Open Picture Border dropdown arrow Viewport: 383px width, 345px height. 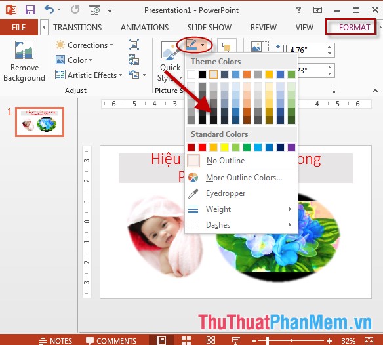point(202,45)
